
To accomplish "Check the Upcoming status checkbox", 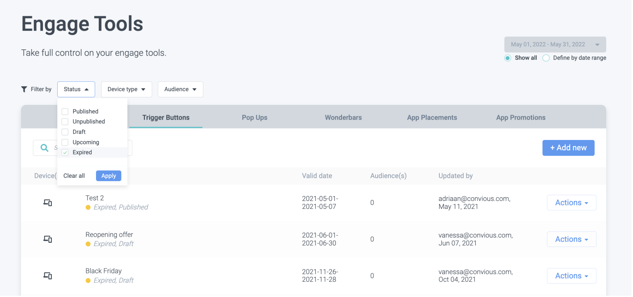I will (x=65, y=142).
